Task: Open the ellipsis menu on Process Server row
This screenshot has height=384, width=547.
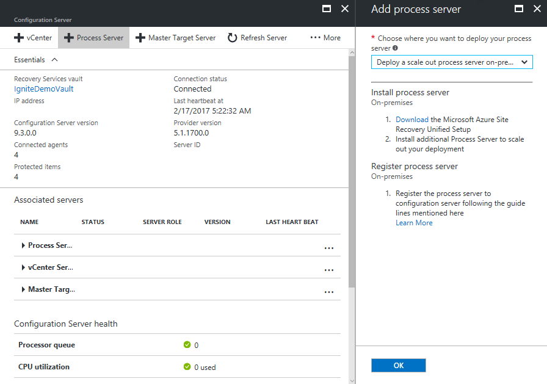Action: click(x=329, y=248)
